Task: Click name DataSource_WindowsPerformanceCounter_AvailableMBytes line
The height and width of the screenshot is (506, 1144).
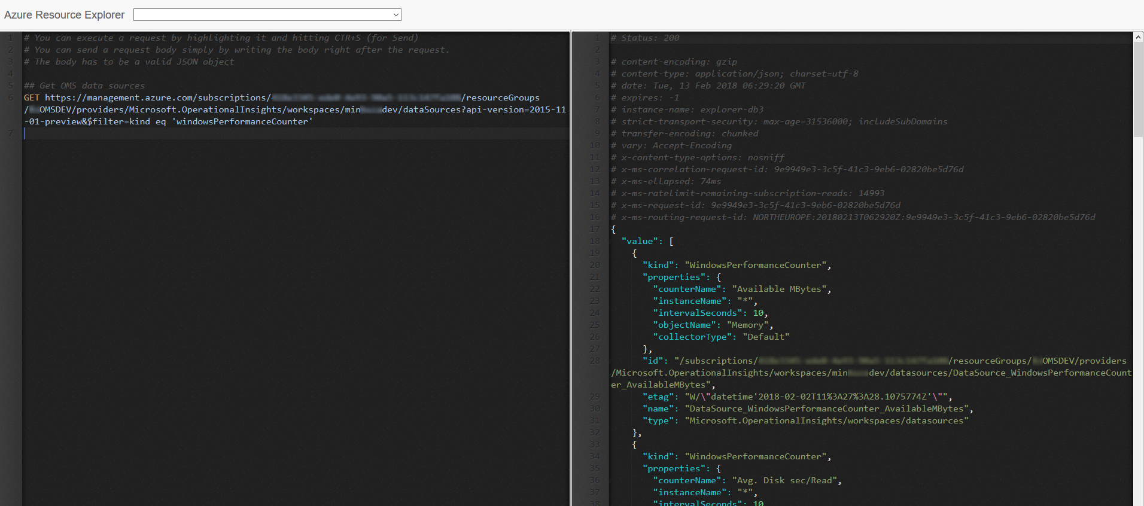Action: click(x=808, y=409)
